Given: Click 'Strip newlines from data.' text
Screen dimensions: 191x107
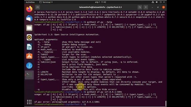Looking at the screenshot, I should (78, 67).
